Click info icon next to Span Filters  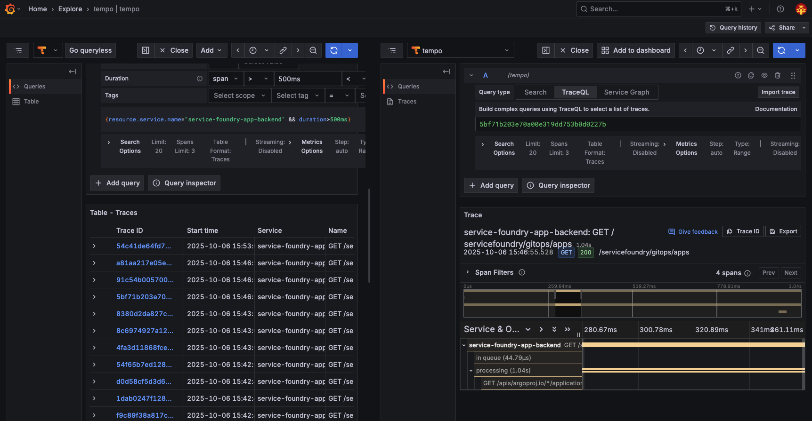click(522, 272)
